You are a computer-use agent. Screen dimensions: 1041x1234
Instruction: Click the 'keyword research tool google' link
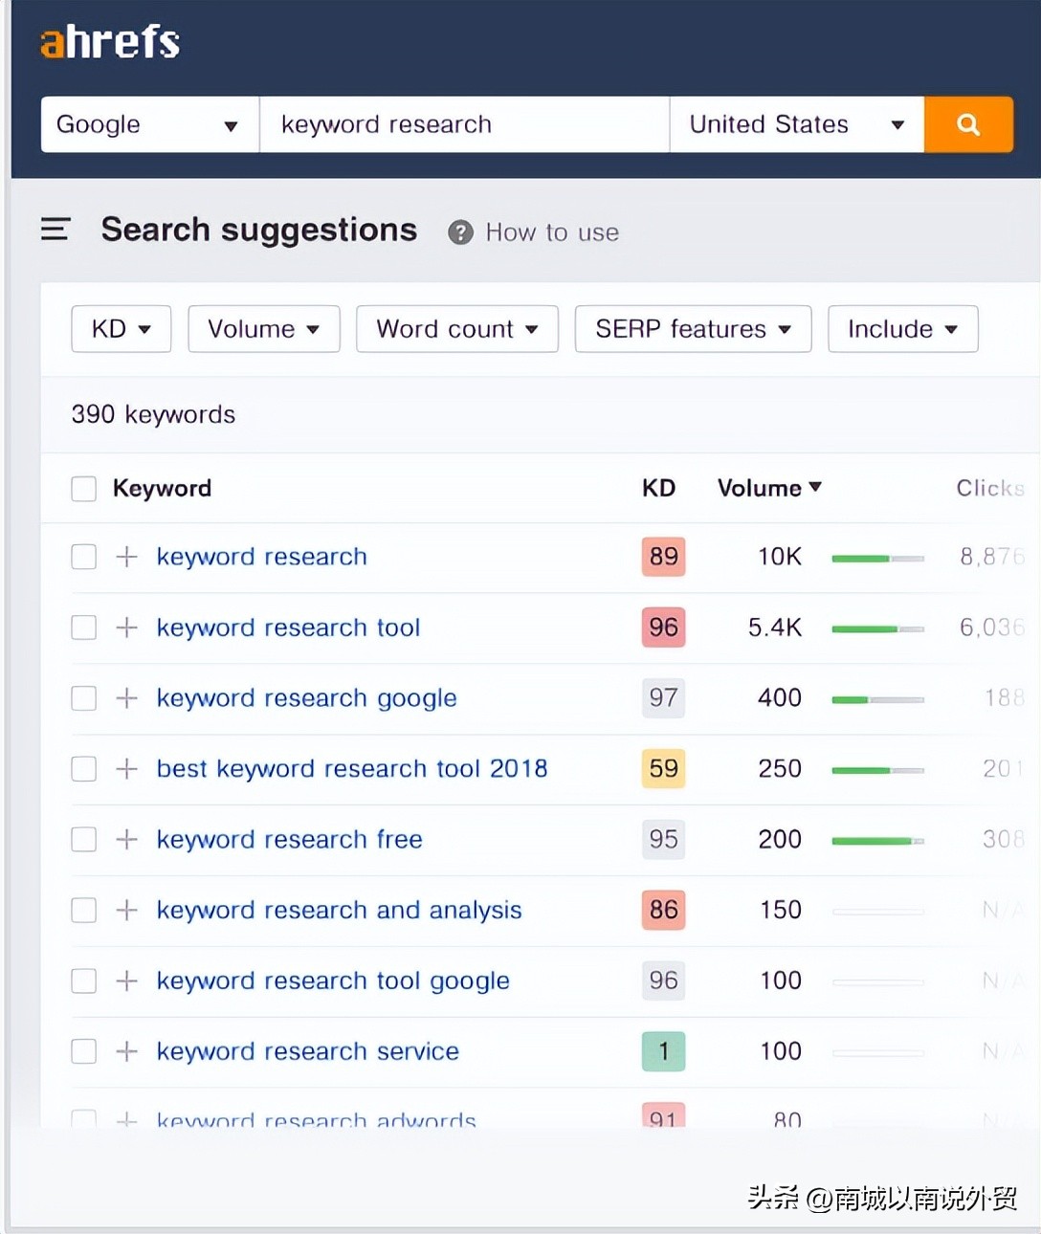pyautogui.click(x=333, y=981)
